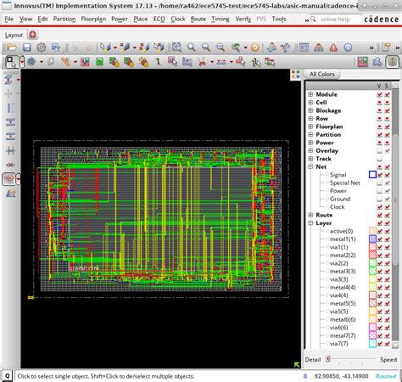Viewport: 402px width, 382px height.
Task: Toggle Module visibility checkbox
Action: (x=380, y=94)
